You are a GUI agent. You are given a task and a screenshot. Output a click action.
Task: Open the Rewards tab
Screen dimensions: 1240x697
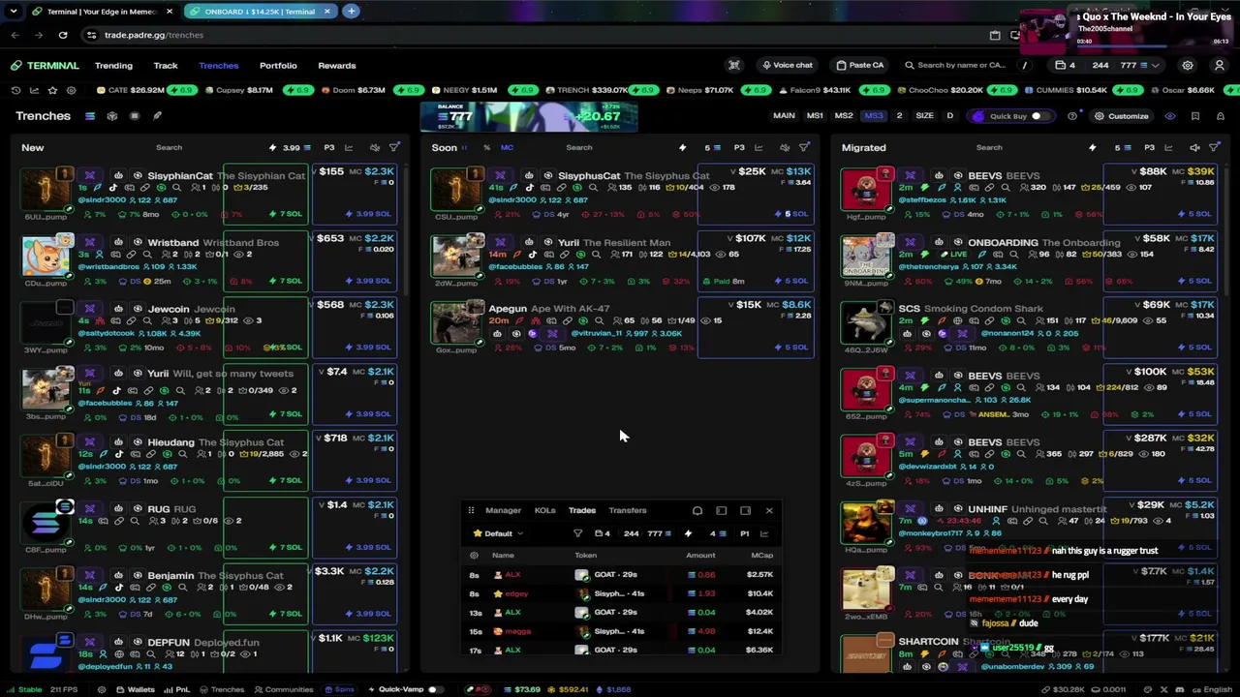(x=337, y=66)
